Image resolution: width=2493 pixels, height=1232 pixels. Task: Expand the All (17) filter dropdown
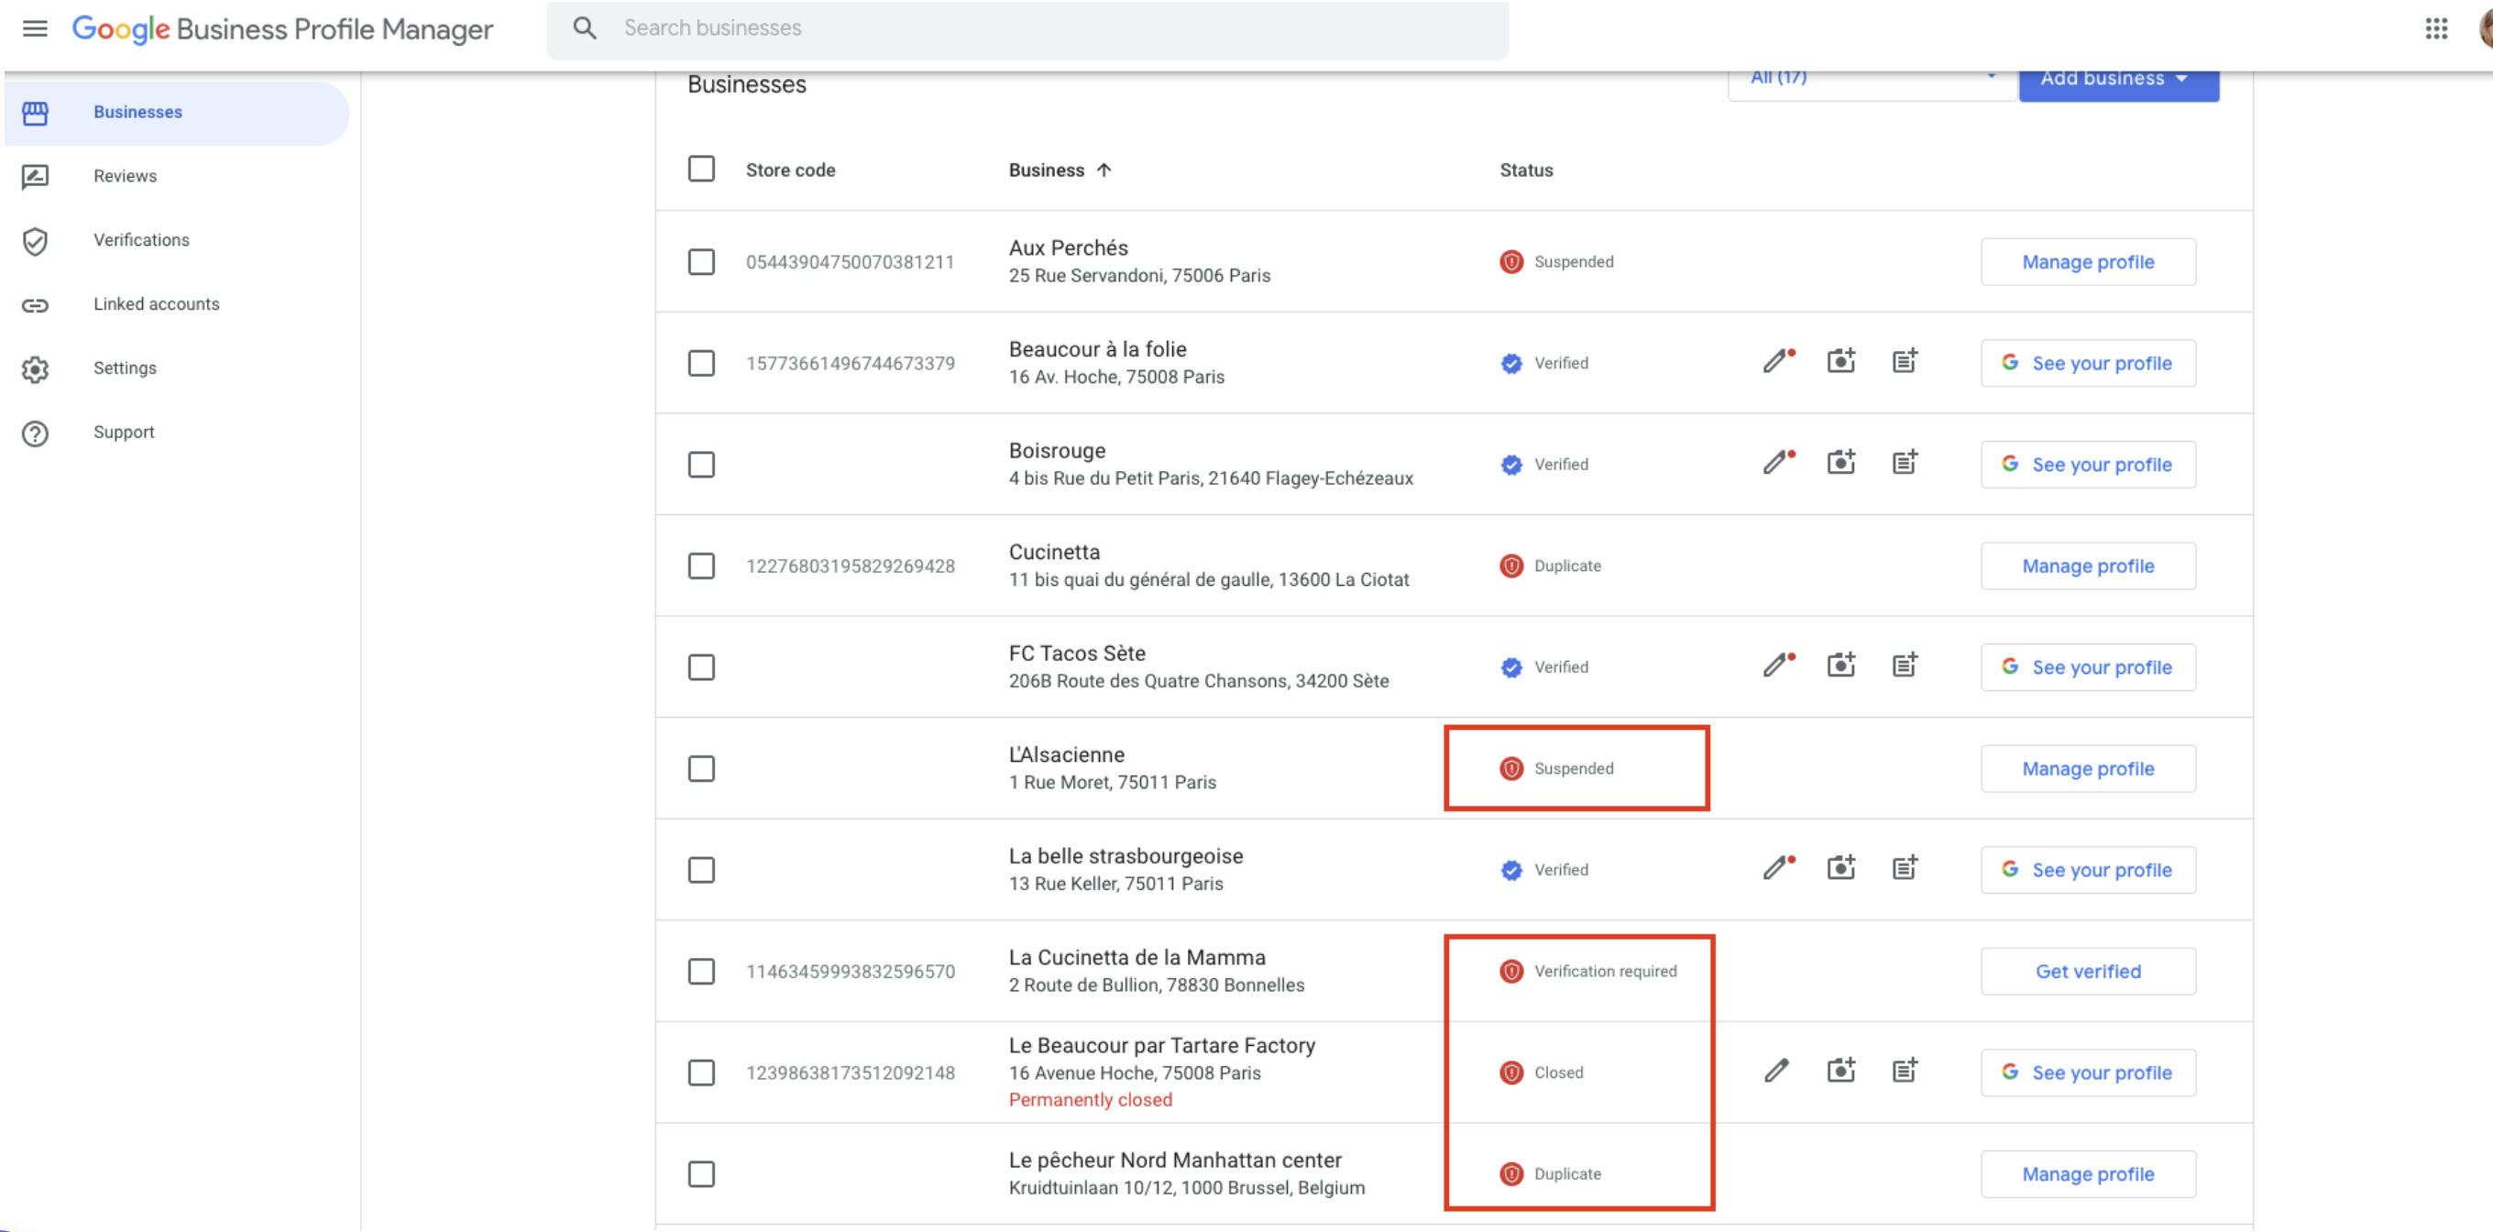click(1870, 80)
